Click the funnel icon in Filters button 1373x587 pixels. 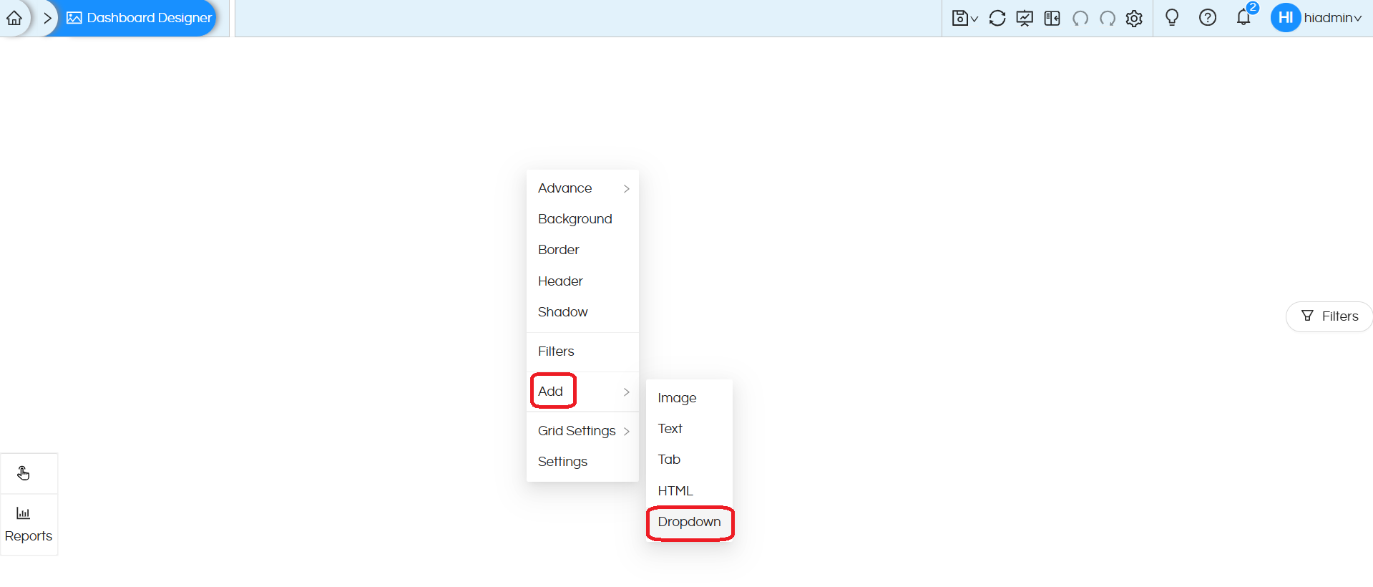click(1307, 316)
